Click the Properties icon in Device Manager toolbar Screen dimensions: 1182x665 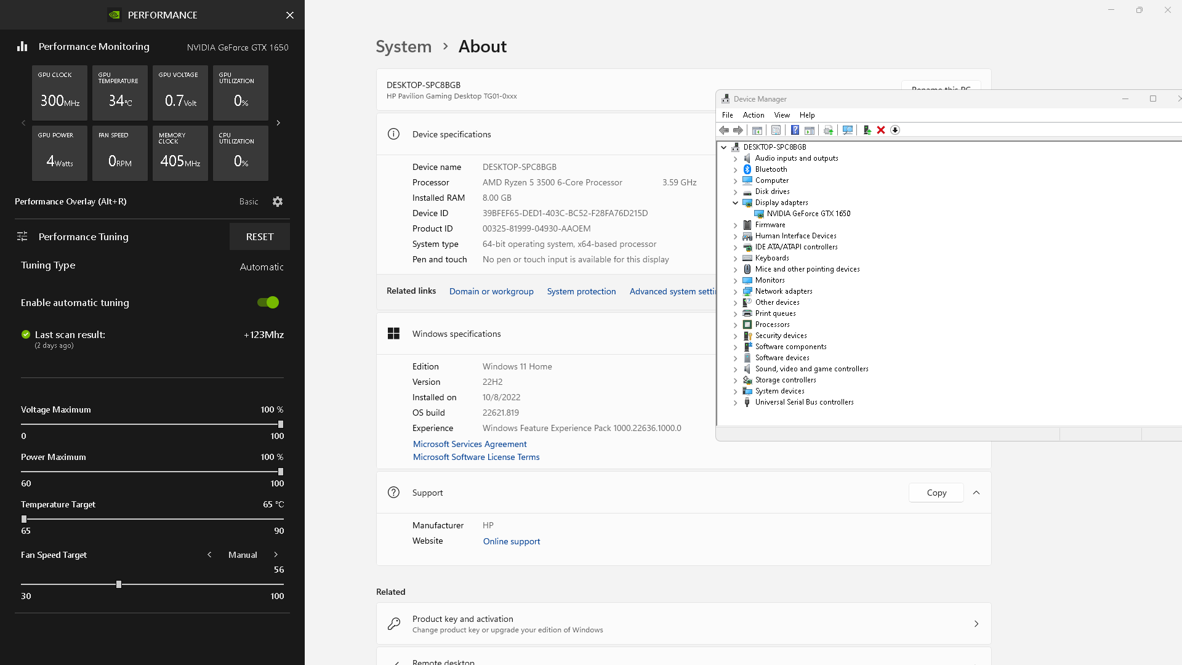pos(776,130)
